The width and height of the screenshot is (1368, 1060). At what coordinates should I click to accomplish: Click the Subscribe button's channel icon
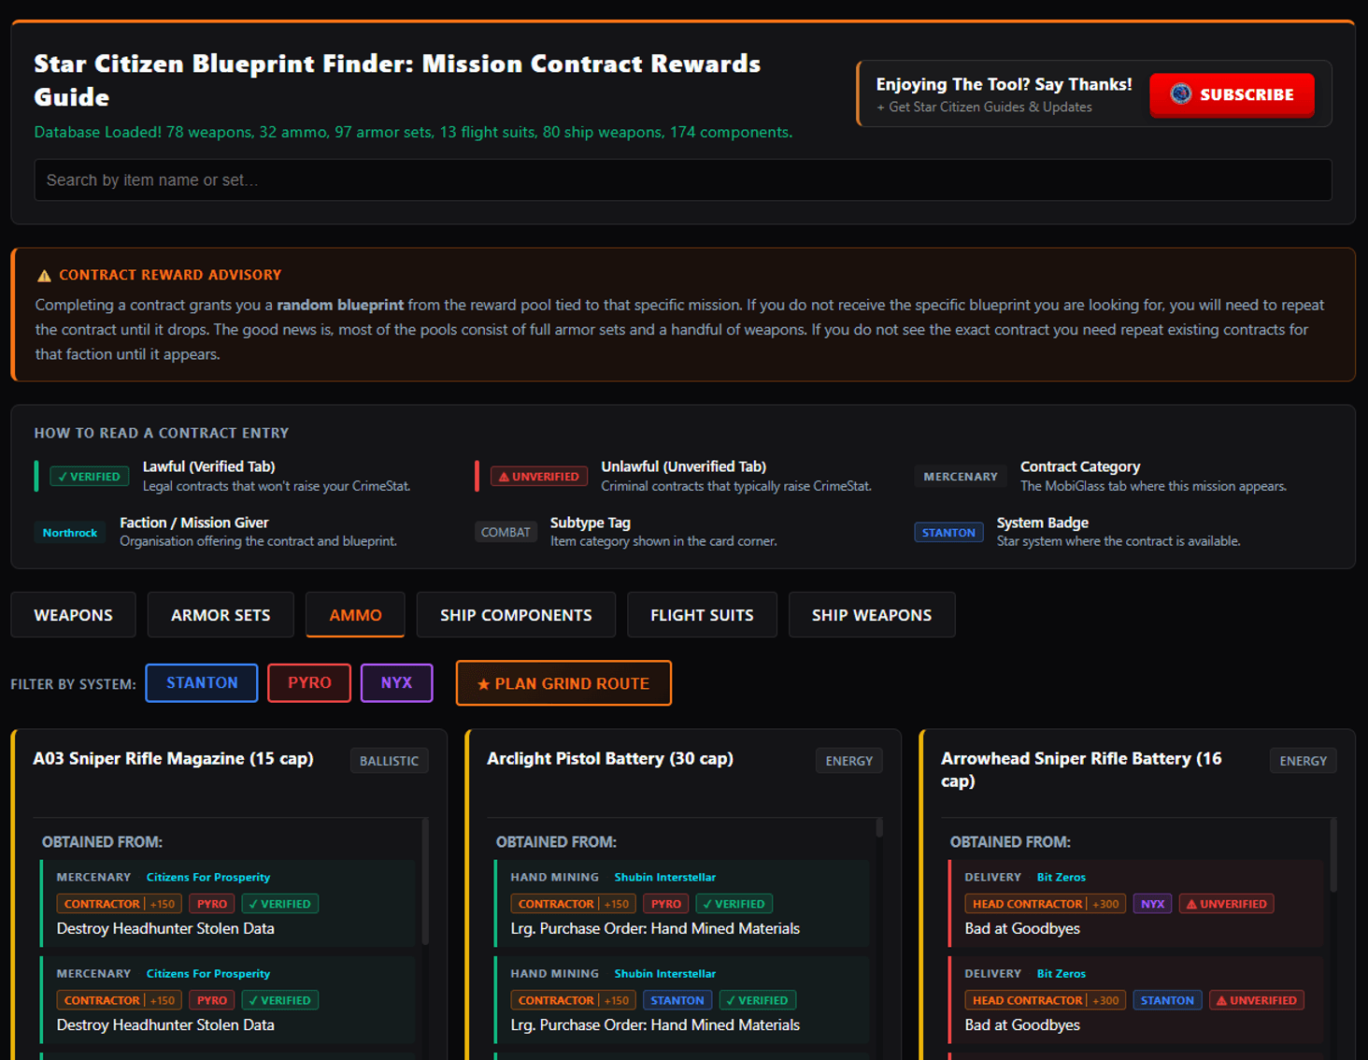click(1181, 93)
